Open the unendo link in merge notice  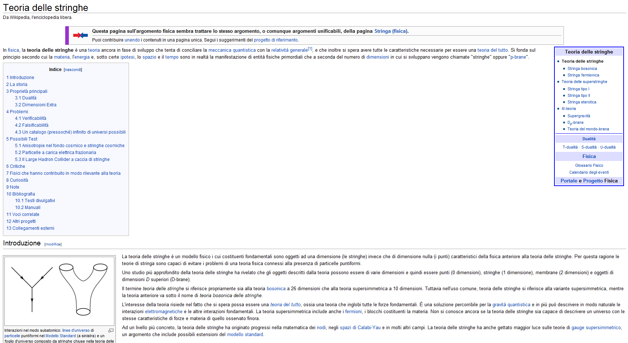(132, 40)
